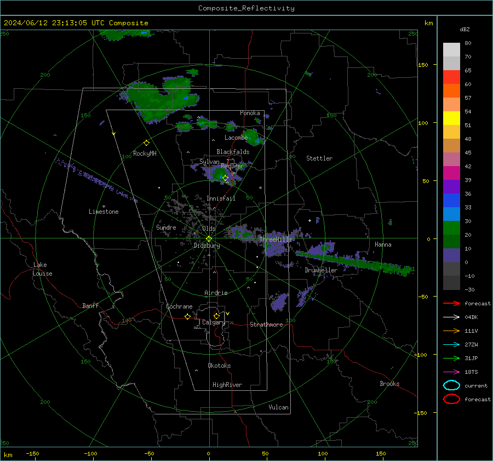Click the 04DK legend label
The height and width of the screenshot is (461, 493).
tap(471, 317)
